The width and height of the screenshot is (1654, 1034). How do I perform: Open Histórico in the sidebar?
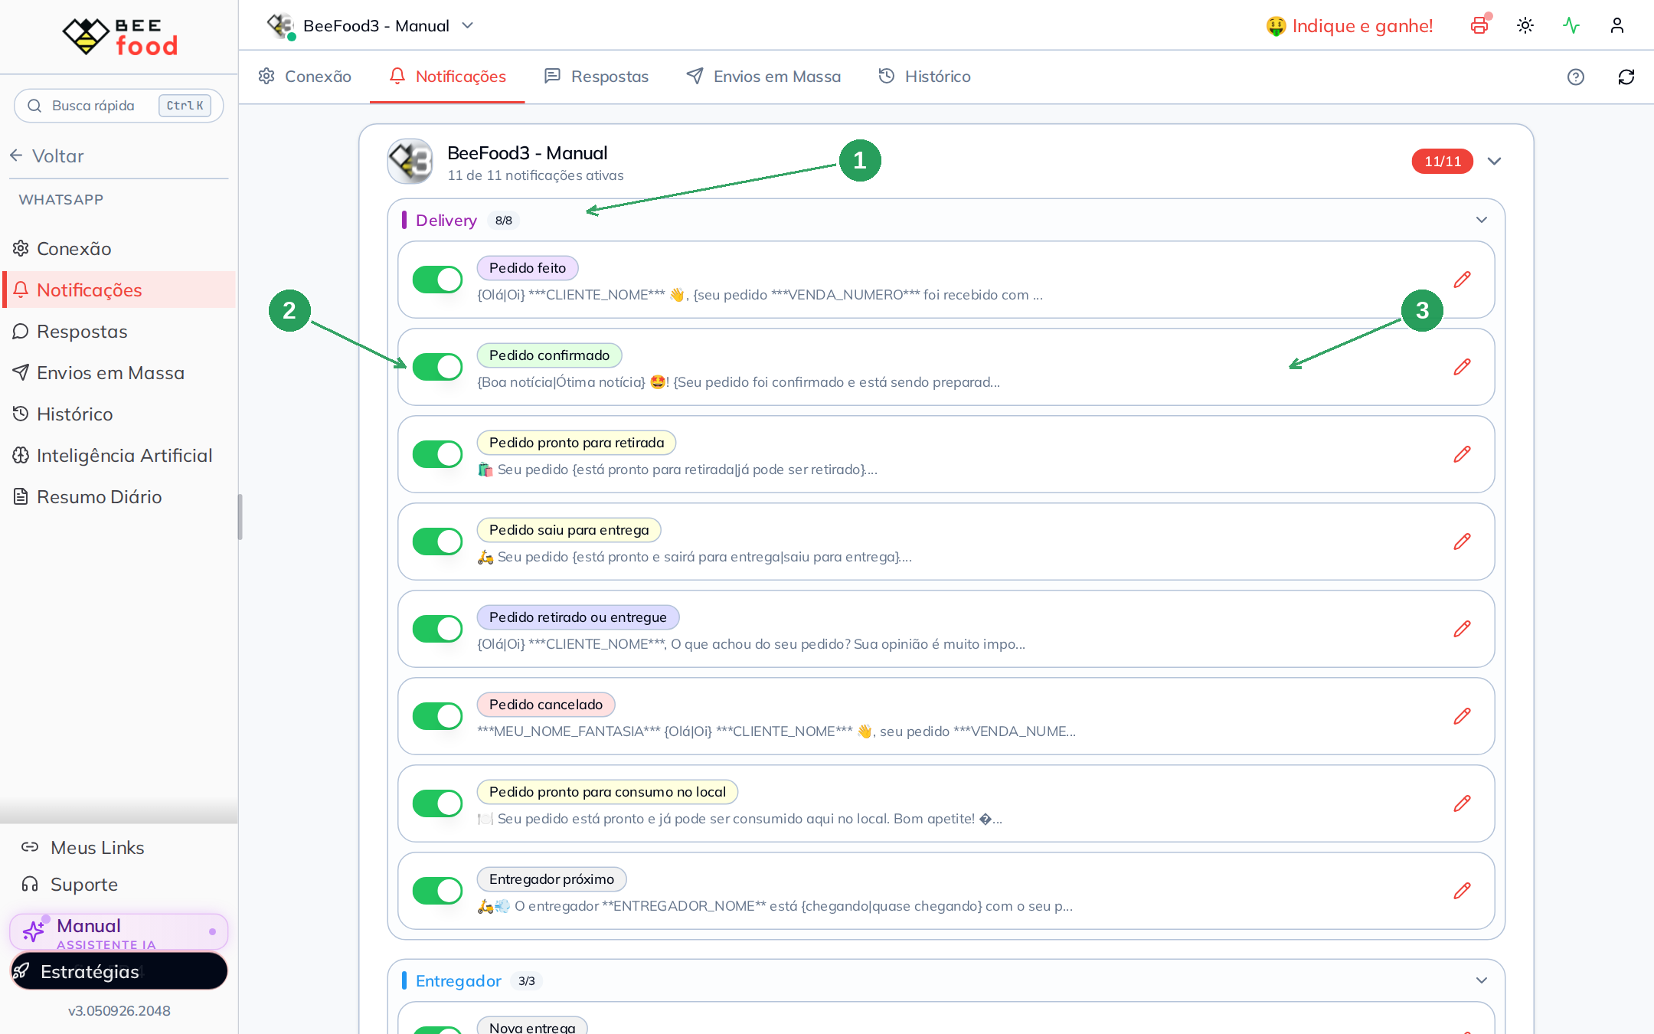[x=119, y=414]
